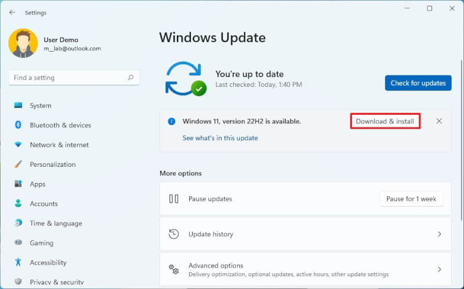Click the Personalization paintbrush icon
464x289 pixels.
click(18, 164)
